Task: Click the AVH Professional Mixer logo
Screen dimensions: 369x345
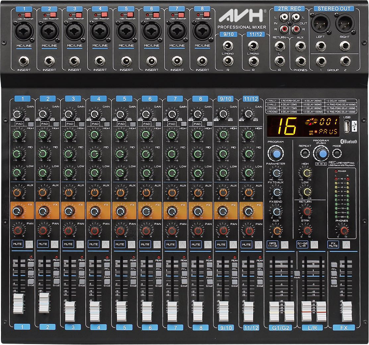Action: coord(242,19)
